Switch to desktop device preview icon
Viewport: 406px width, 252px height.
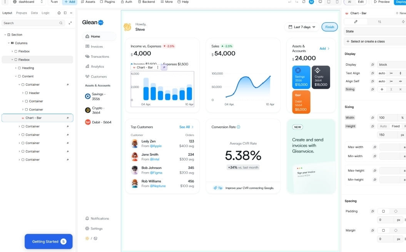[x=320, y=2]
